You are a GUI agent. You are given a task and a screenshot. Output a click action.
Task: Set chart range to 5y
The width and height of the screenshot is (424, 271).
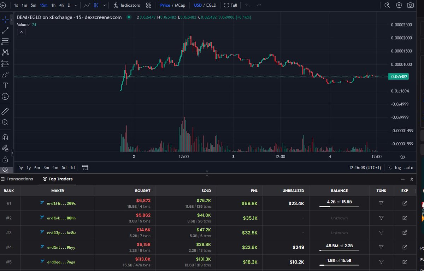pyautogui.click(x=21, y=167)
